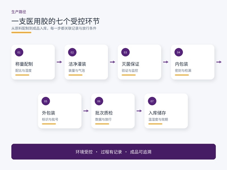The width and height of the screenshot is (227, 170).
Task: Click the arrow between 外包装 and 批次质检
Action: (x=86, y=111)
